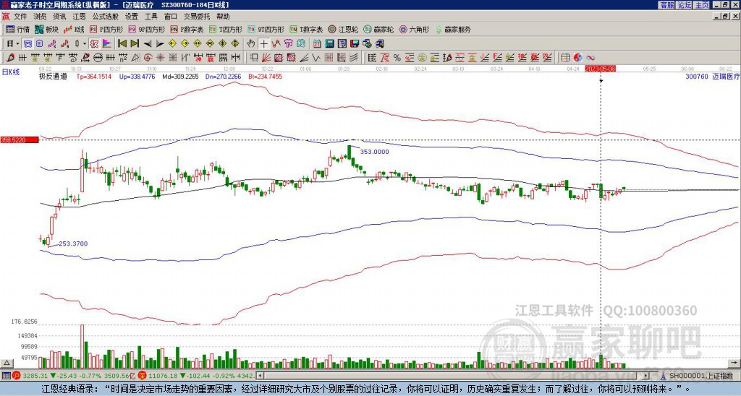Select the hand pan tool
The image size is (741, 396).
tap(251, 44)
